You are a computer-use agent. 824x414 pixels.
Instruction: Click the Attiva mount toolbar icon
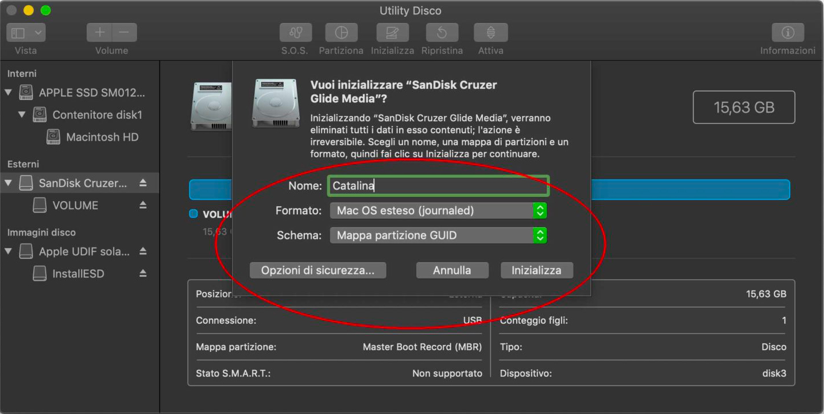tap(491, 33)
